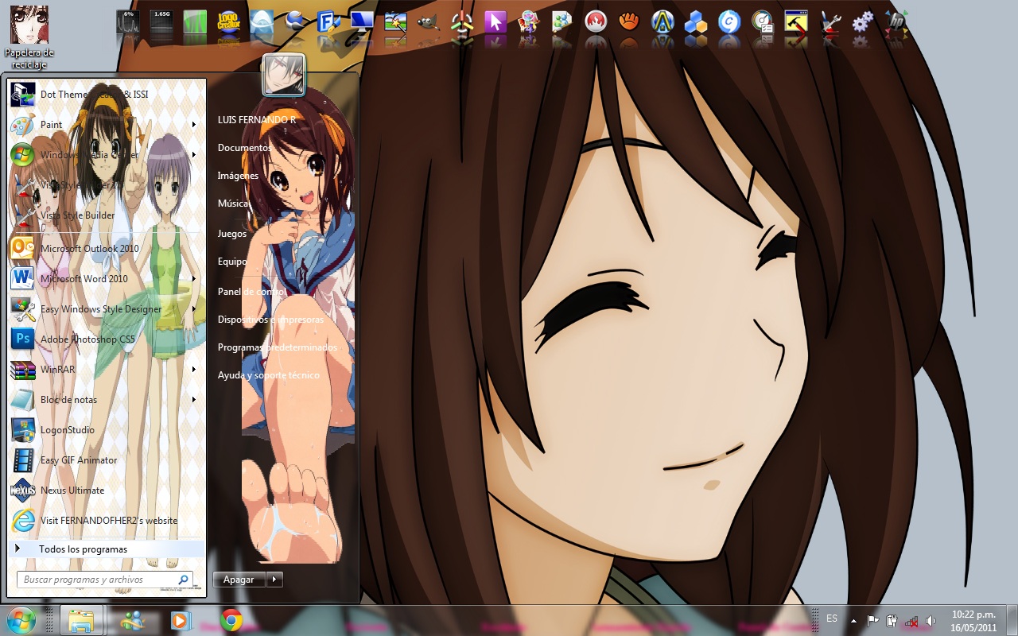The height and width of the screenshot is (636, 1018).
Task: Click the Apagar button
Action: pyautogui.click(x=238, y=579)
